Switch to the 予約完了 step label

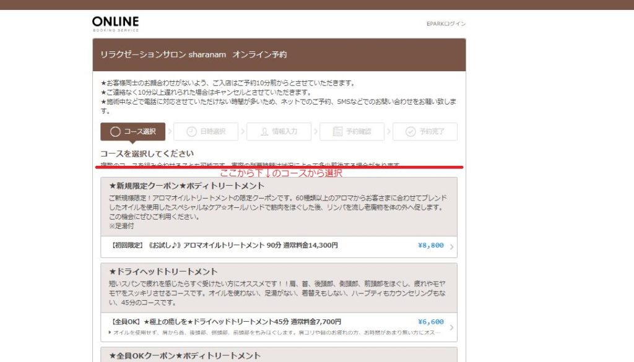[432, 132]
